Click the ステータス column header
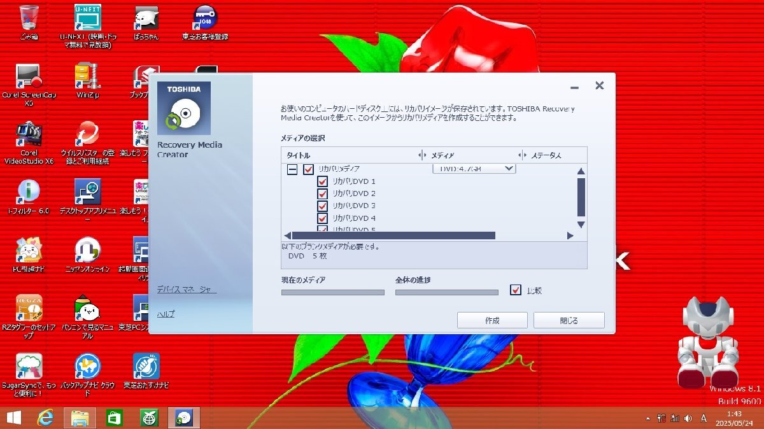 (546, 155)
